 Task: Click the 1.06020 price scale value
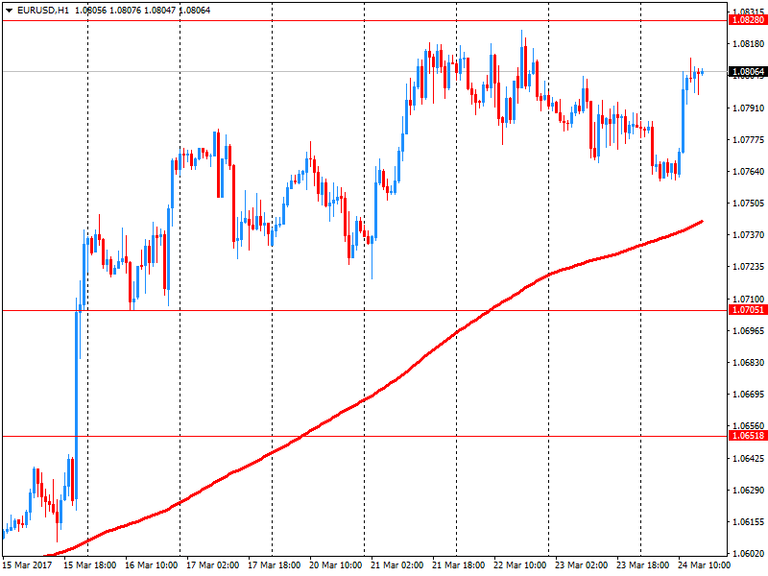[748, 554]
